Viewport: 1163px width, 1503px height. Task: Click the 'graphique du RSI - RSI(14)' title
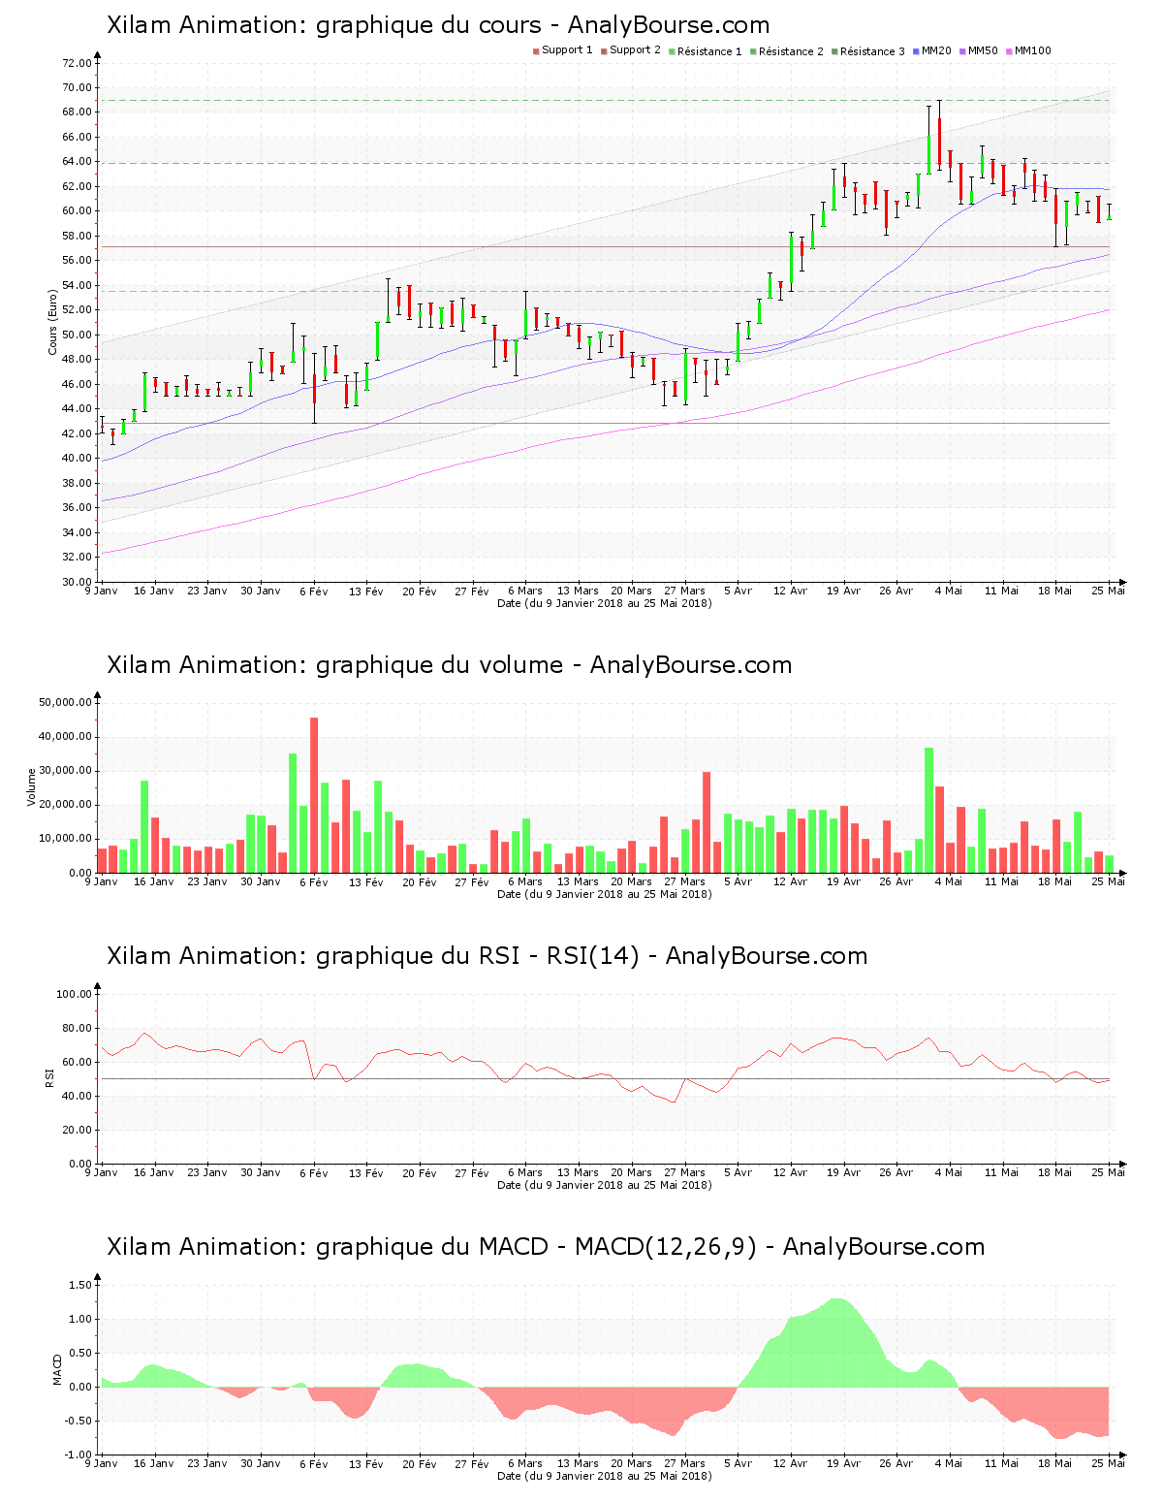(x=487, y=956)
